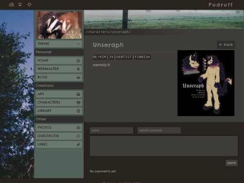
Task: Click the icon beside WEBMASTER
Action: click(78, 69)
